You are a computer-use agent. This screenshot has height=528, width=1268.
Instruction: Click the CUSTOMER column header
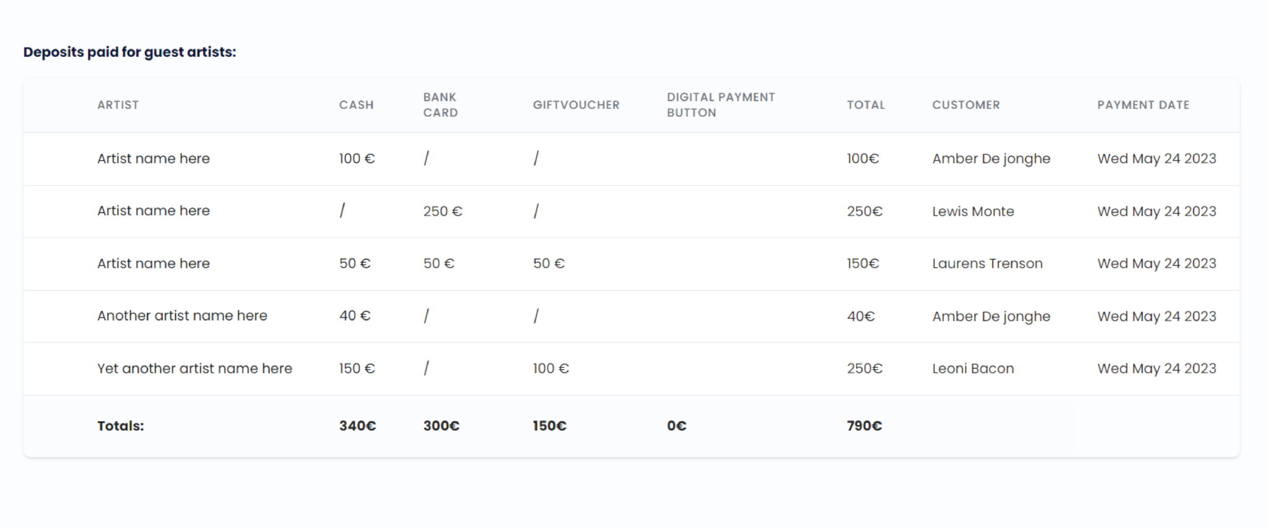pyautogui.click(x=966, y=105)
